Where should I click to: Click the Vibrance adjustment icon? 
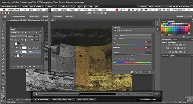coord(184,45)
